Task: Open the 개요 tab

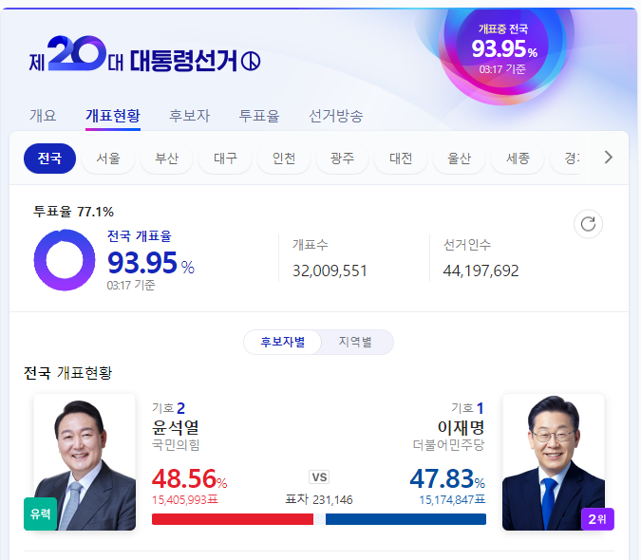Action: click(x=43, y=116)
